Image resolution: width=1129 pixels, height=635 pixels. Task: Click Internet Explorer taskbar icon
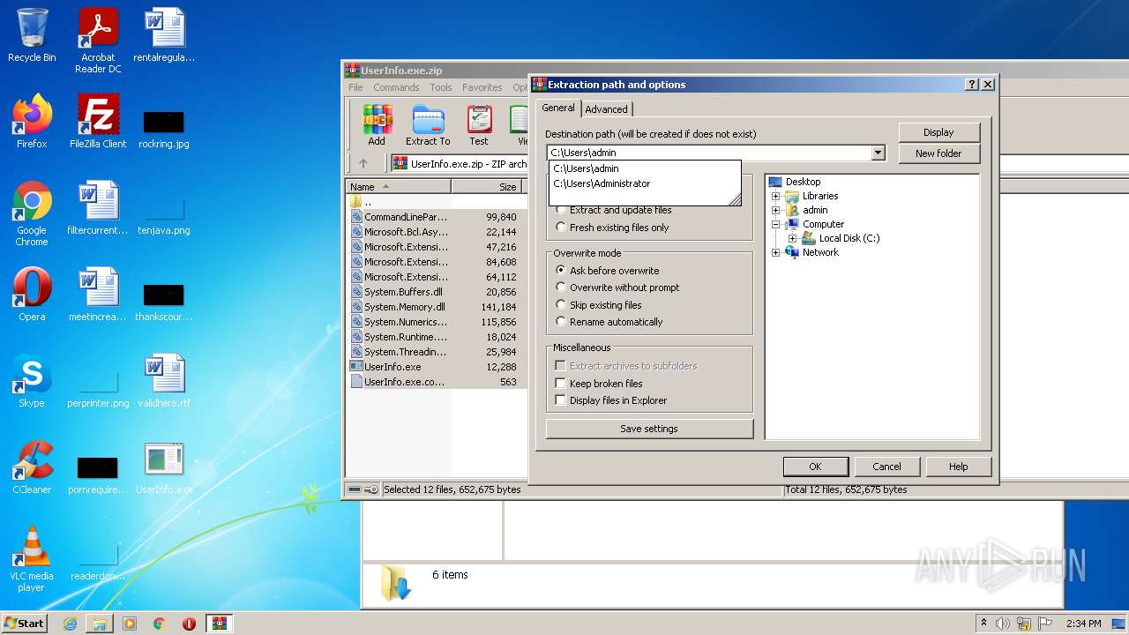pyautogui.click(x=70, y=624)
